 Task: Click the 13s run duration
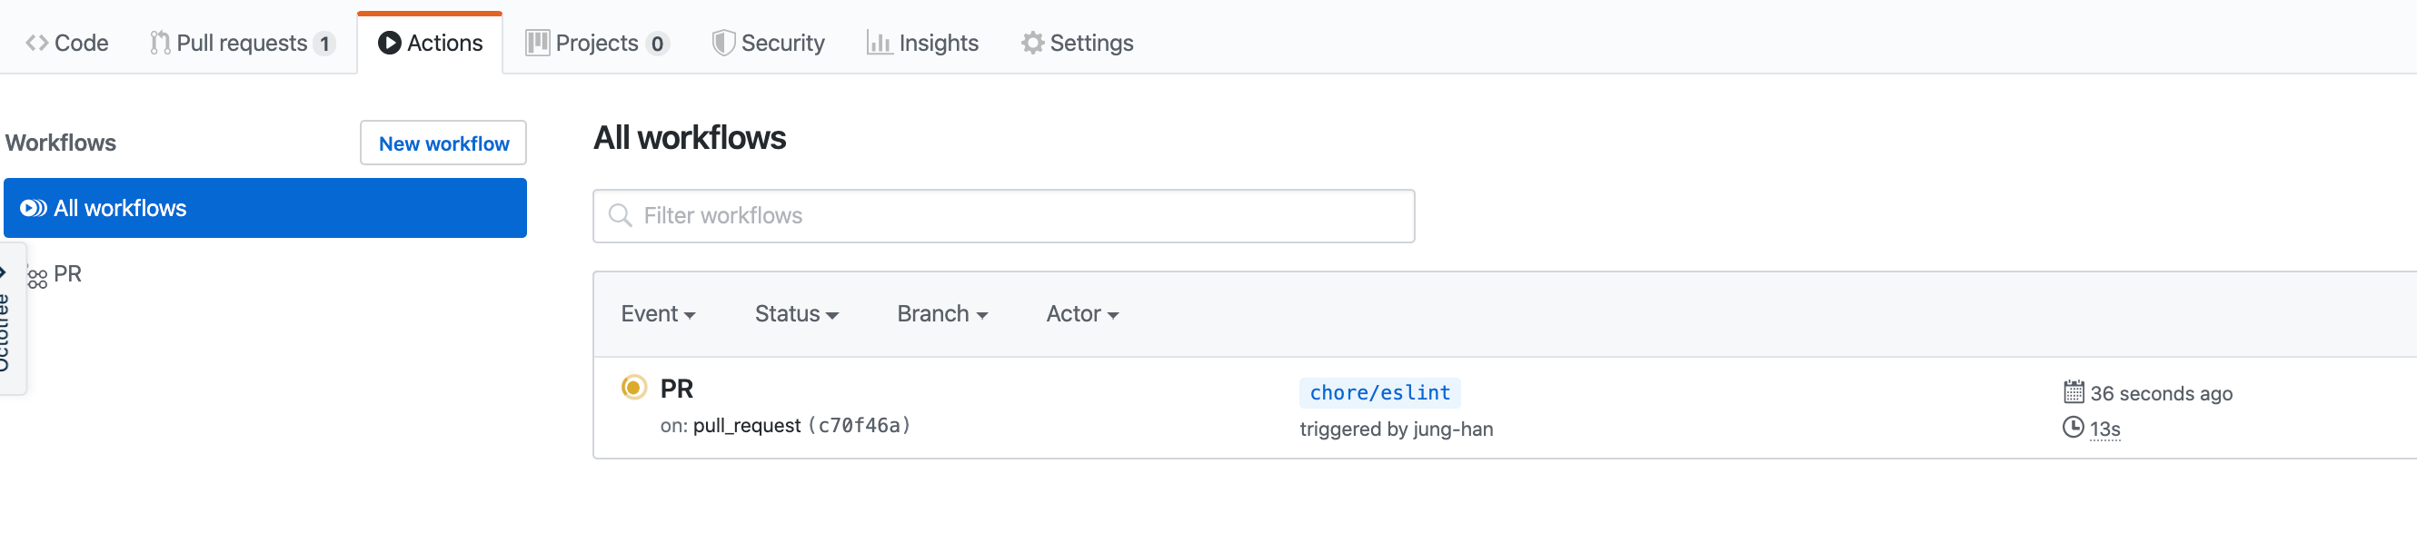coord(2104,429)
